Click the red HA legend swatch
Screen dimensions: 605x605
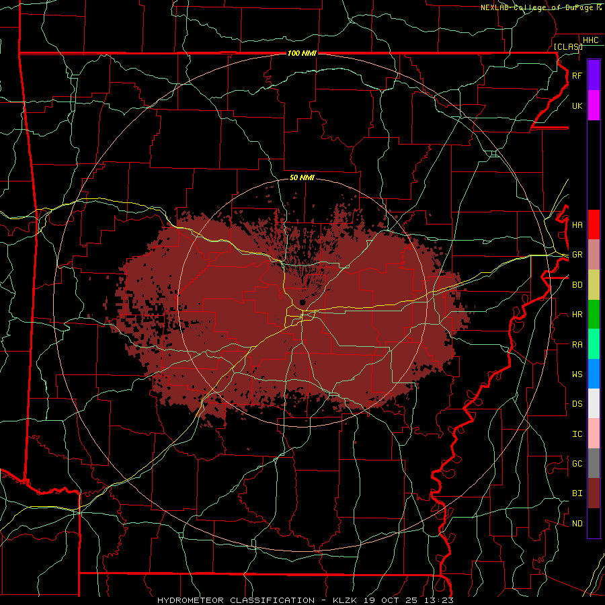[x=594, y=225]
